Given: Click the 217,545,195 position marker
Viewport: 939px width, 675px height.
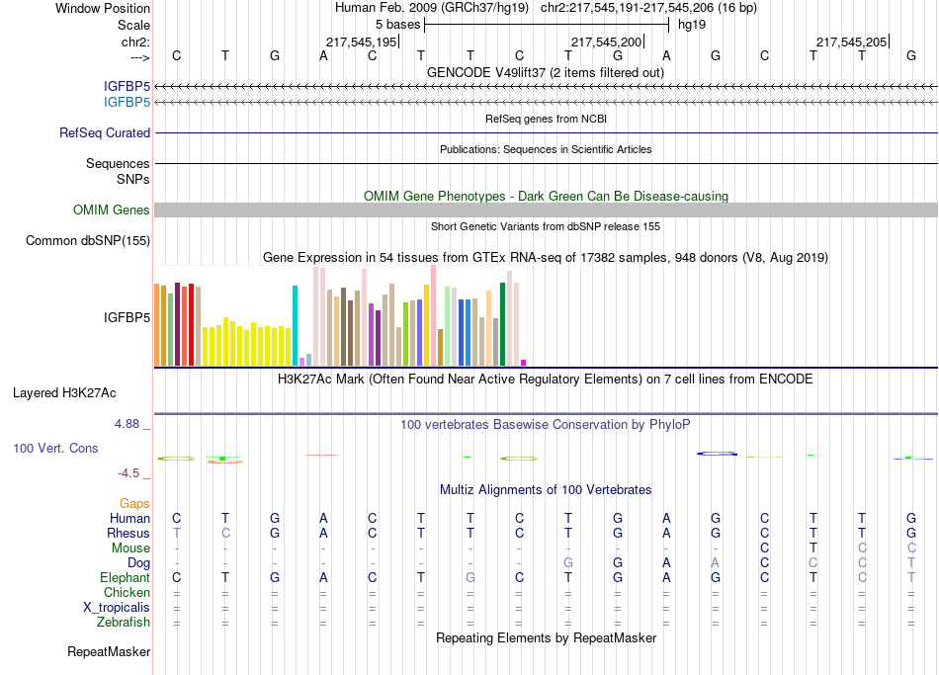Looking at the screenshot, I should pos(362,42).
